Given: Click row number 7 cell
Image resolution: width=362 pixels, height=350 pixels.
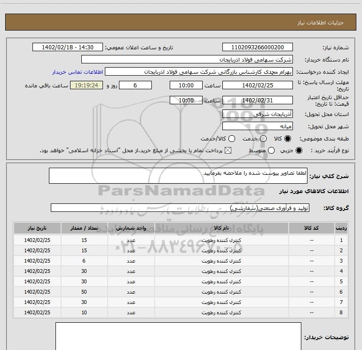Looking at the screenshot, I should pos(341,302).
